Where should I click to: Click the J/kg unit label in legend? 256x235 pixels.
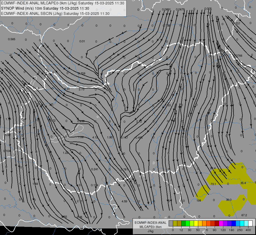coord(151,231)
